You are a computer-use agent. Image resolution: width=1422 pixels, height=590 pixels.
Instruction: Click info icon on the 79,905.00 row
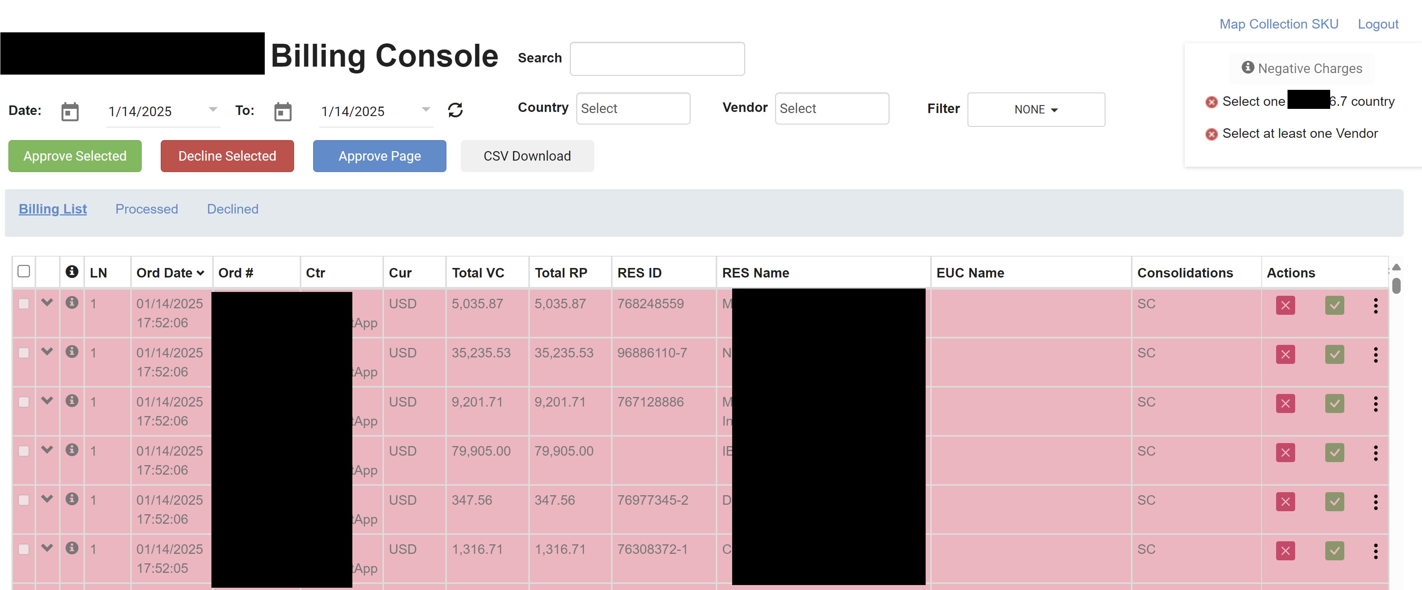coord(72,450)
